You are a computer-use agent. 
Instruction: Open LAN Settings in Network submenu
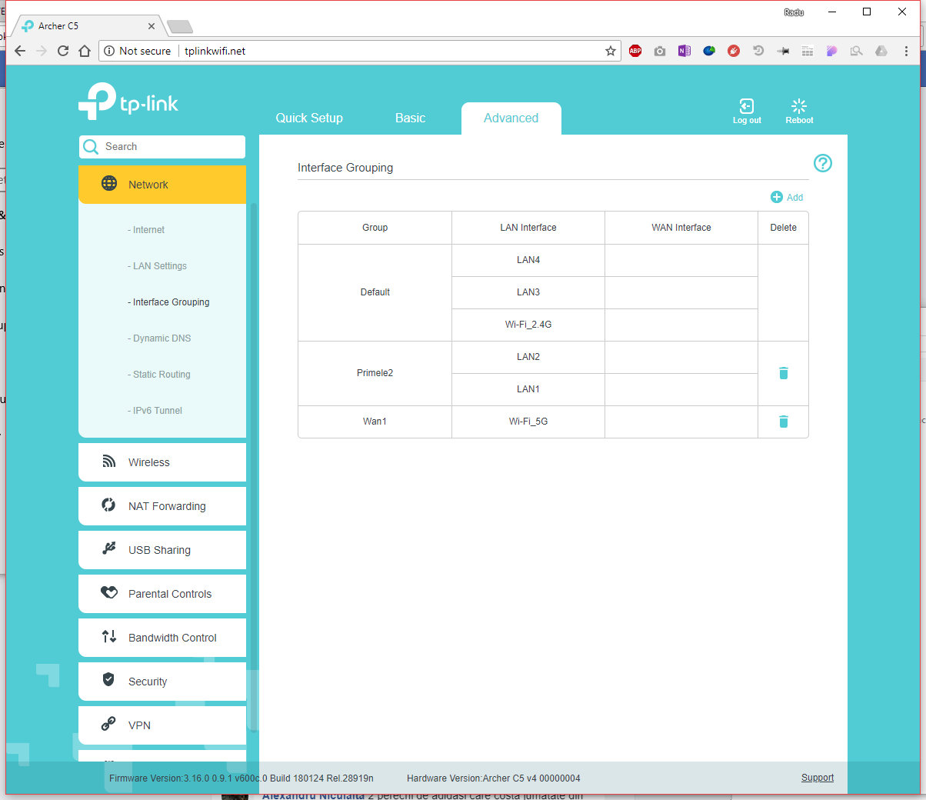159,266
